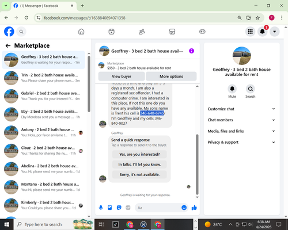This screenshot has height=230, width=288.
Task: Click the chat message scrollbar
Action: [x=197, y=164]
